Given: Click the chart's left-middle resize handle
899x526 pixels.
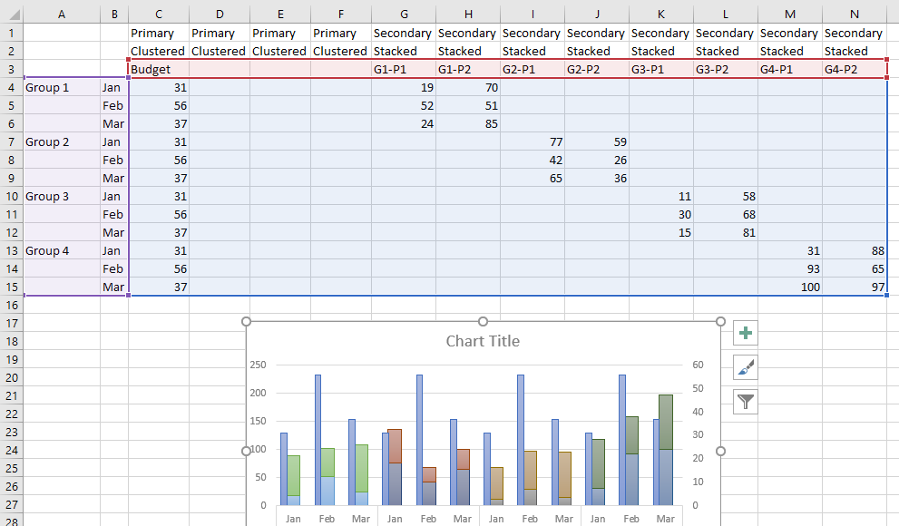Looking at the screenshot, I should (246, 451).
